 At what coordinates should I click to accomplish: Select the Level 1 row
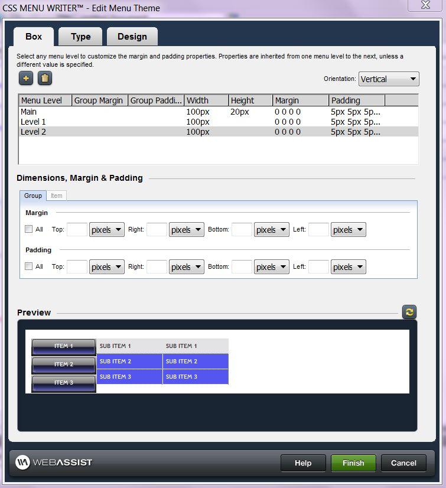coord(219,122)
